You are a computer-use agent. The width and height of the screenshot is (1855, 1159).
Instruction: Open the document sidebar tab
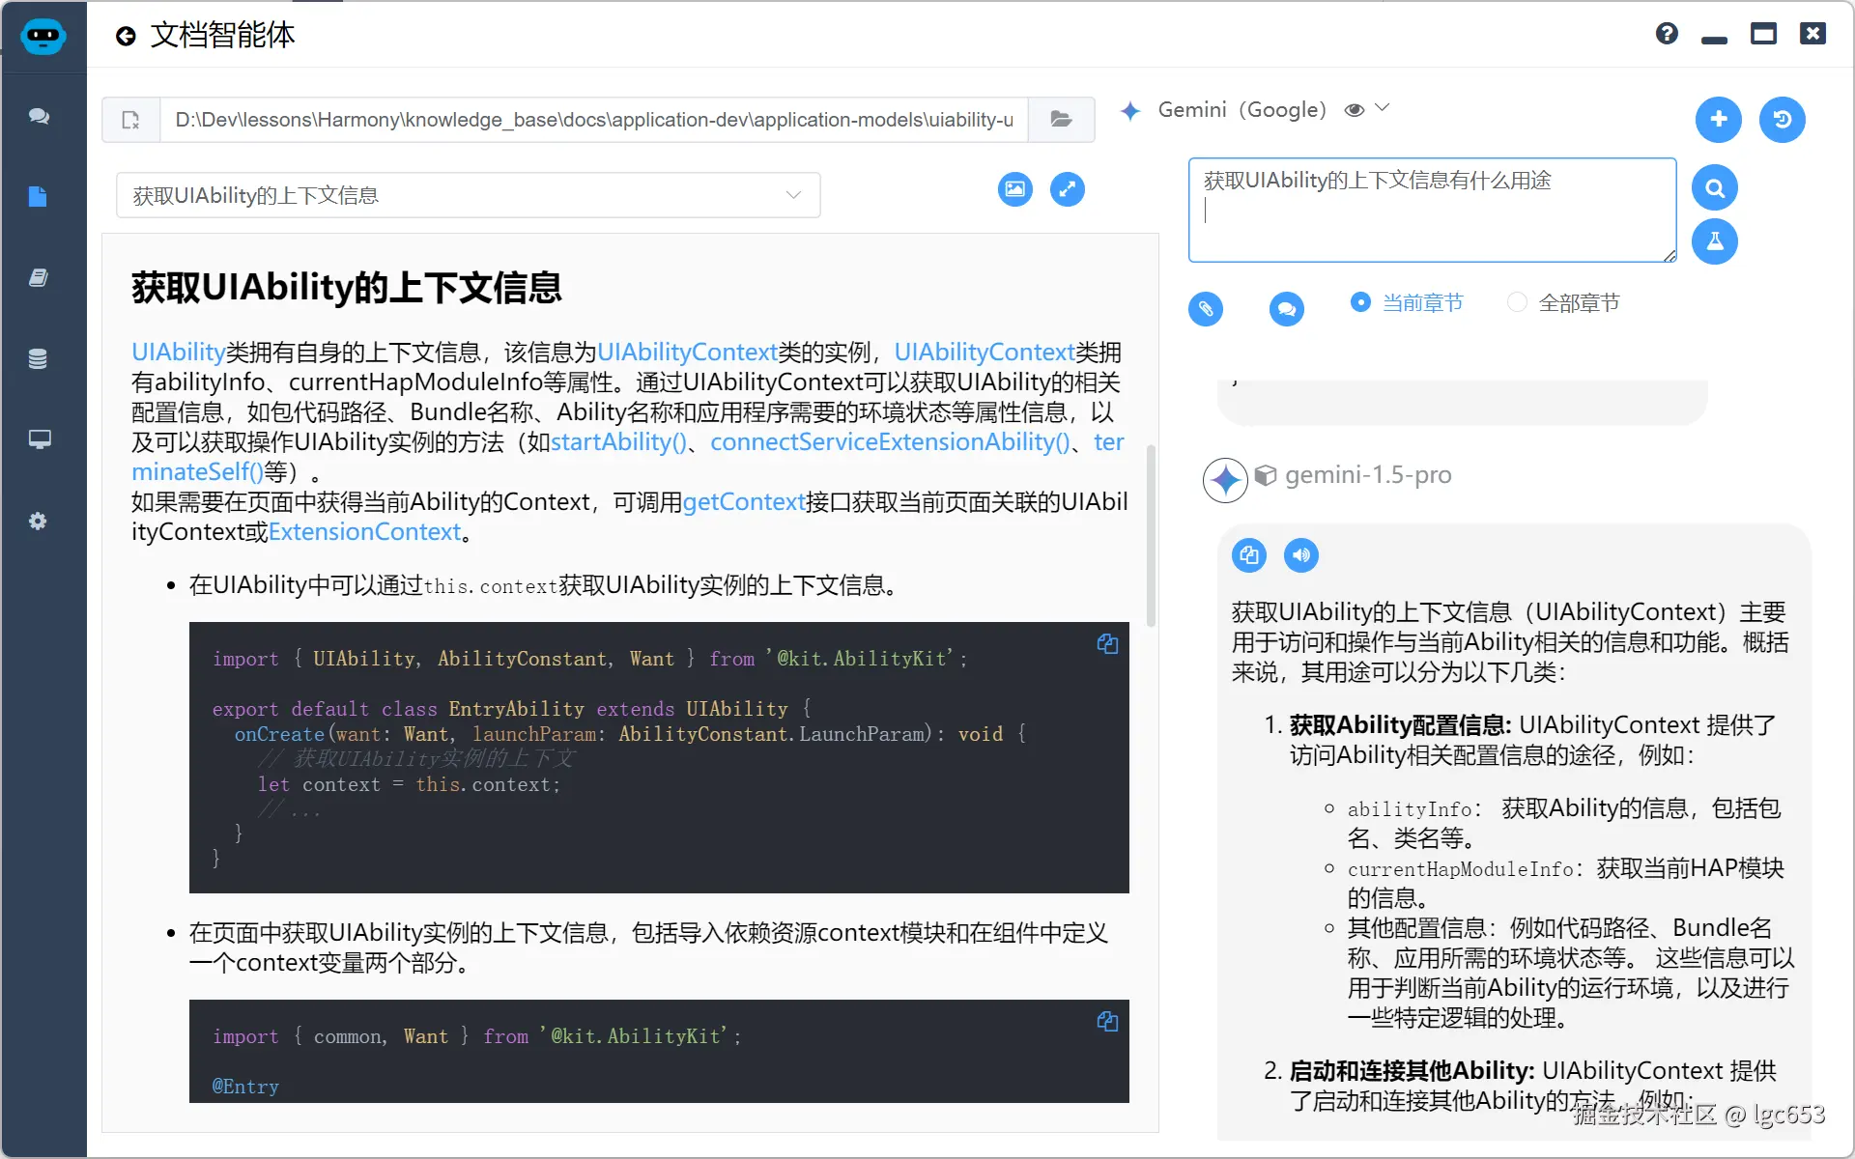point(38,197)
